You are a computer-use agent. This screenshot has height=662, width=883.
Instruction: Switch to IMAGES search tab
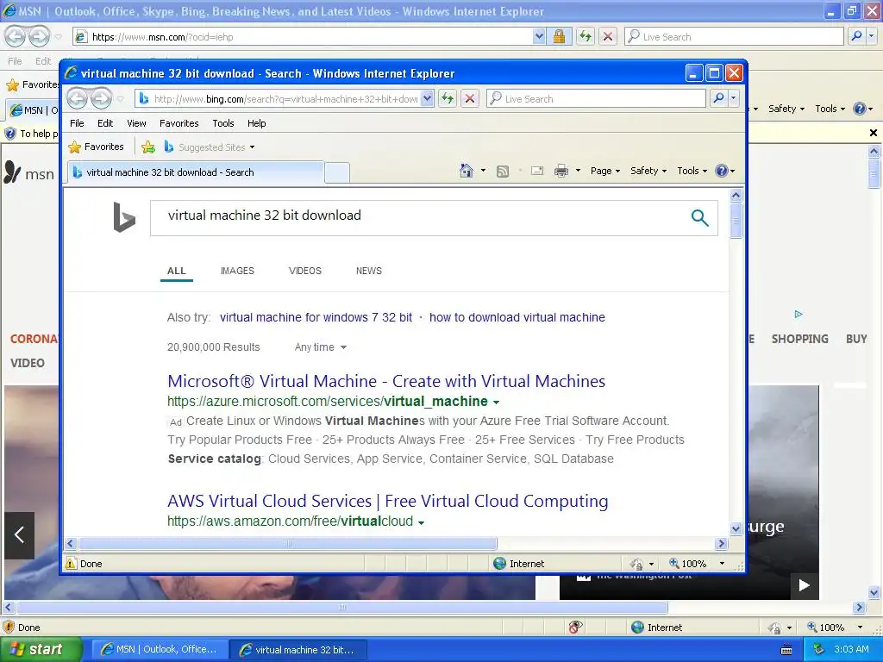(x=237, y=271)
